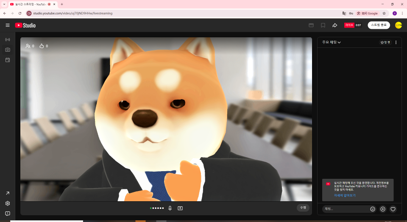
Task: Click the 자세히 알아보기 link in chat
Action: click(344, 195)
